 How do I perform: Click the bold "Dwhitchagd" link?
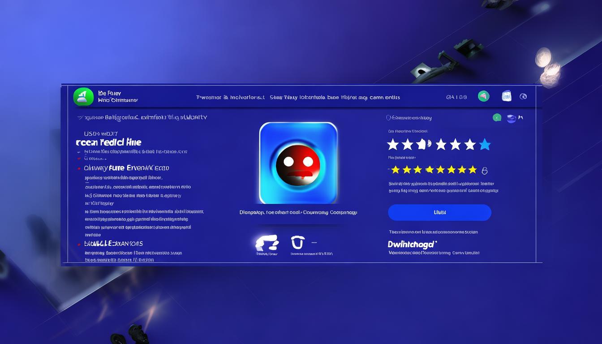pos(412,244)
